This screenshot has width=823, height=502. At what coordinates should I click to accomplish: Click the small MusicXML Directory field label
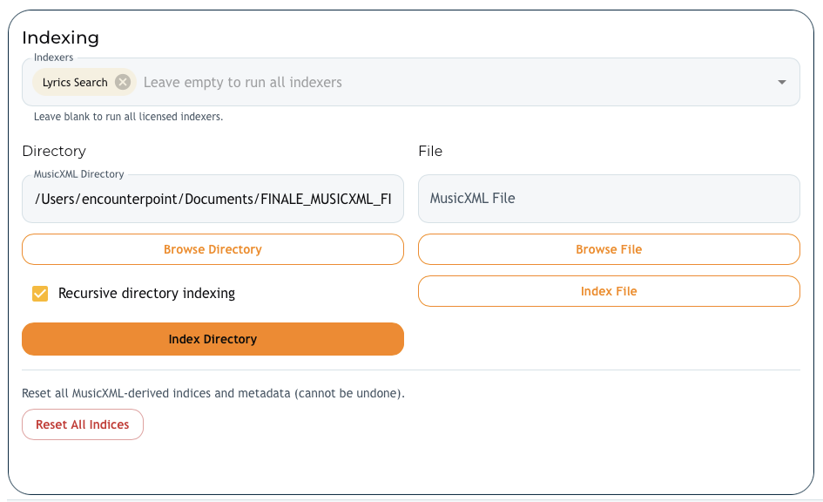(x=78, y=174)
